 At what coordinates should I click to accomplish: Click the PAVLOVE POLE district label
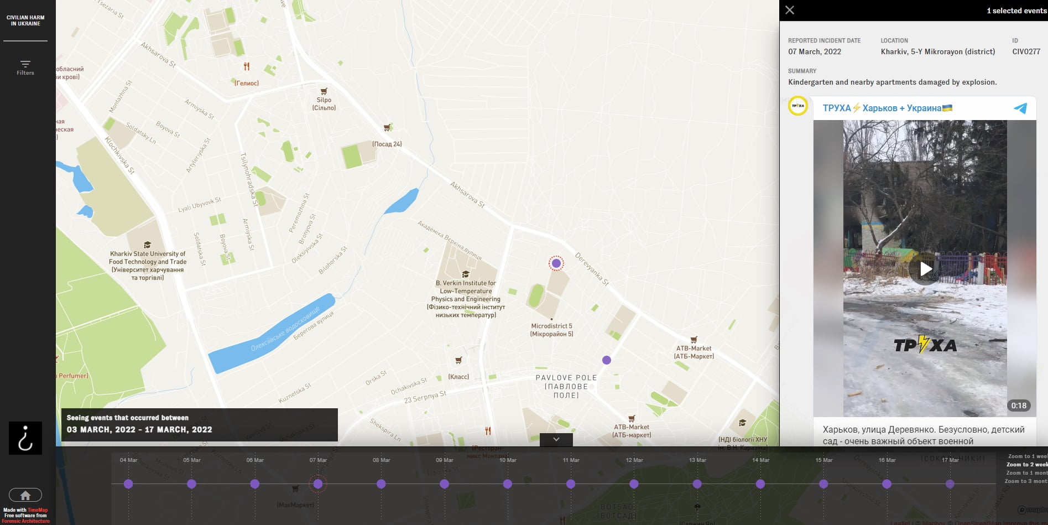(566, 386)
